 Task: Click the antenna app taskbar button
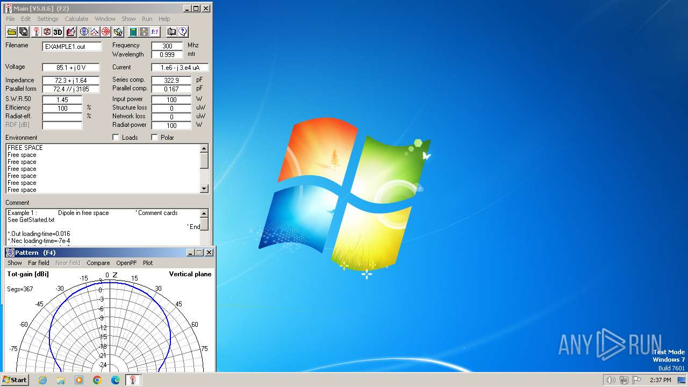tap(133, 380)
